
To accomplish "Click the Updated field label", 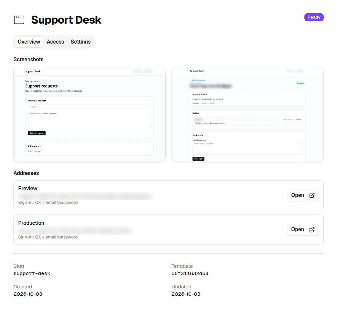I will click(x=181, y=287).
